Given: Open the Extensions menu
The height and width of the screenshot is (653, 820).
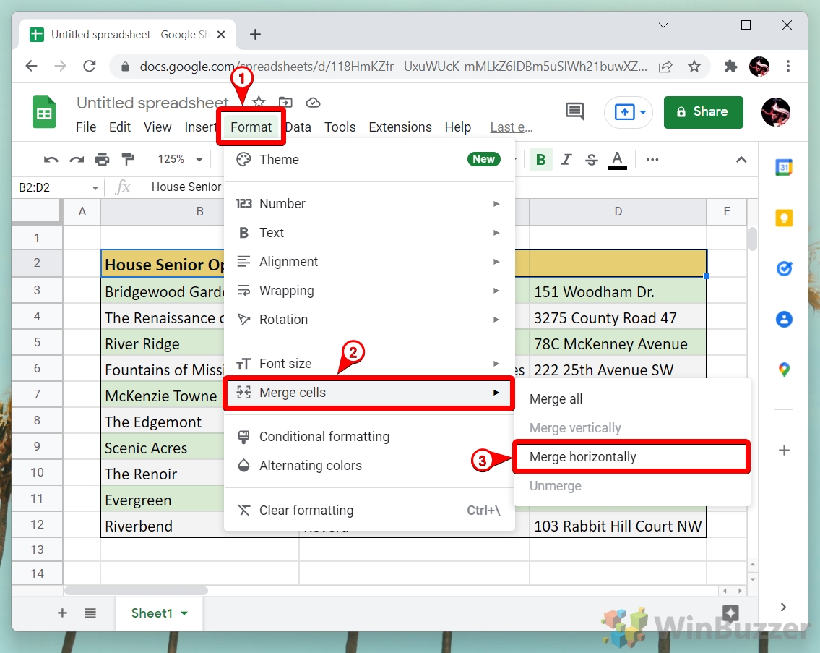Looking at the screenshot, I should click(x=400, y=127).
